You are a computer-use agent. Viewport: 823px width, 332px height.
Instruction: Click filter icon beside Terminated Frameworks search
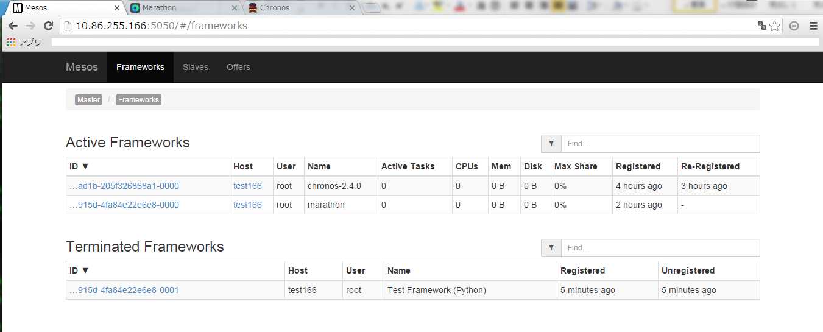point(551,248)
